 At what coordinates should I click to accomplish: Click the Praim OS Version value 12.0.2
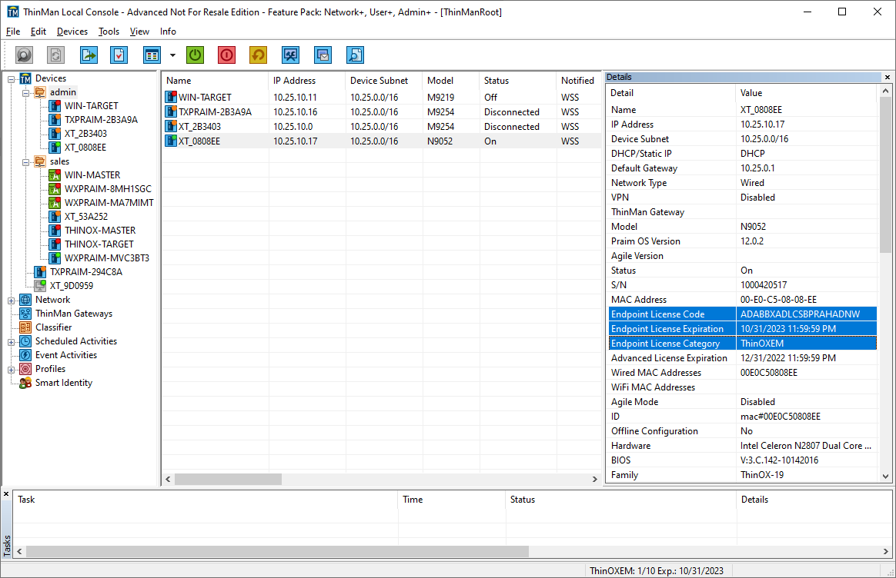pos(752,241)
